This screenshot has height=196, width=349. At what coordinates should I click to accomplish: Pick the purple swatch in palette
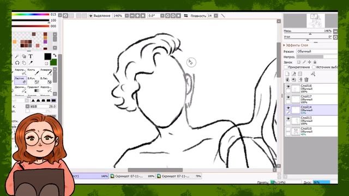pyautogui.click(x=45, y=42)
